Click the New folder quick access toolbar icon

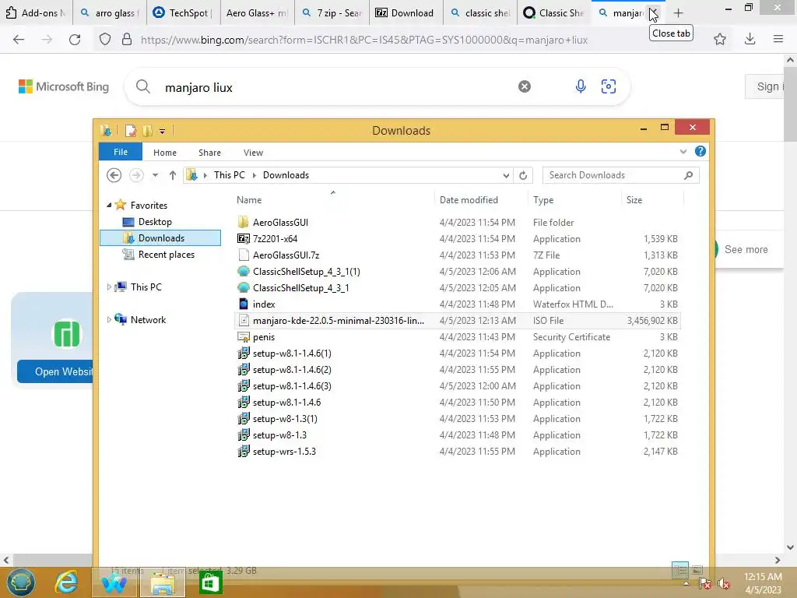[x=147, y=131]
